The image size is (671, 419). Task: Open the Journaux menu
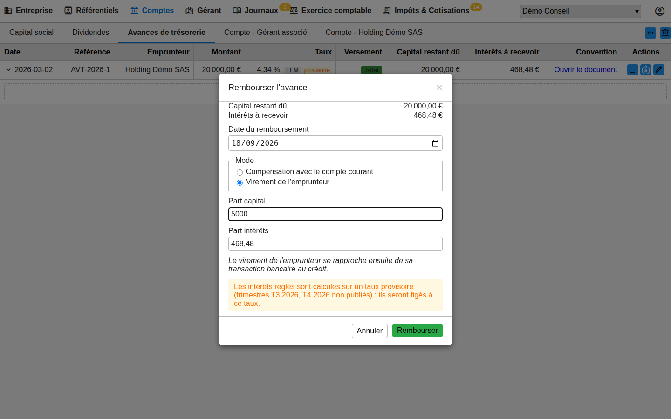(x=255, y=10)
